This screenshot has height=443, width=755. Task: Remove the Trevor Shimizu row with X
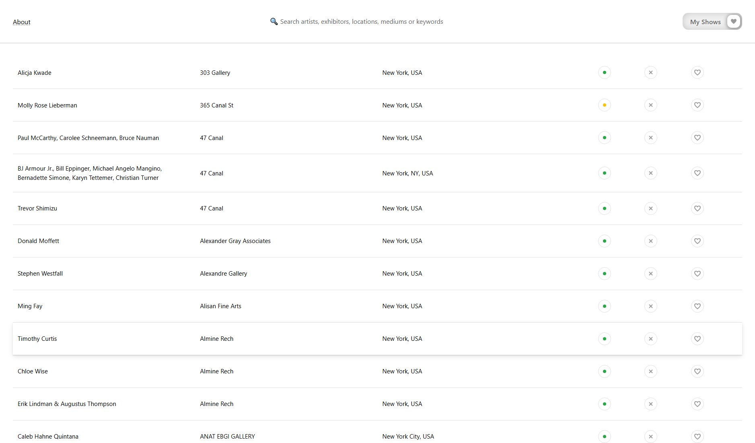point(651,208)
